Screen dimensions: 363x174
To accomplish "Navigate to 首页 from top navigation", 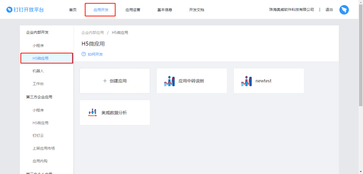I will pyautogui.click(x=73, y=10).
